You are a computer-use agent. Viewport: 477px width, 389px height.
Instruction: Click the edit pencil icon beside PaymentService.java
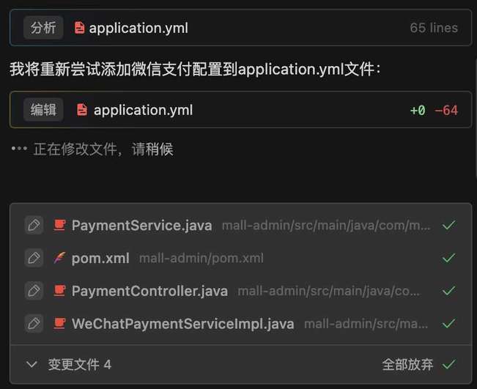click(34, 225)
